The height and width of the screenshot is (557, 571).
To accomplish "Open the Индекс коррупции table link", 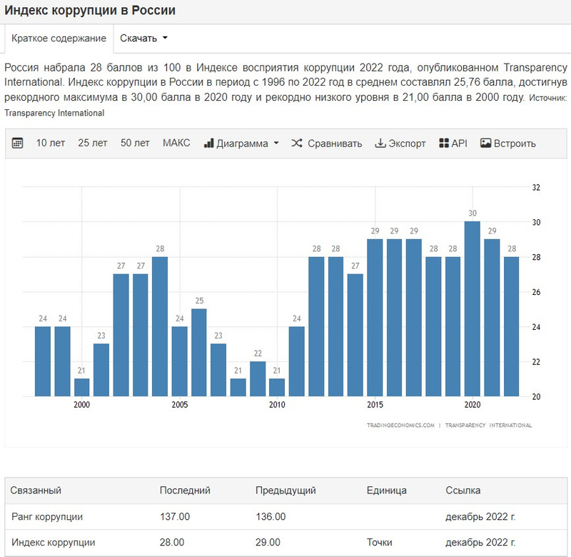I will (x=54, y=542).
